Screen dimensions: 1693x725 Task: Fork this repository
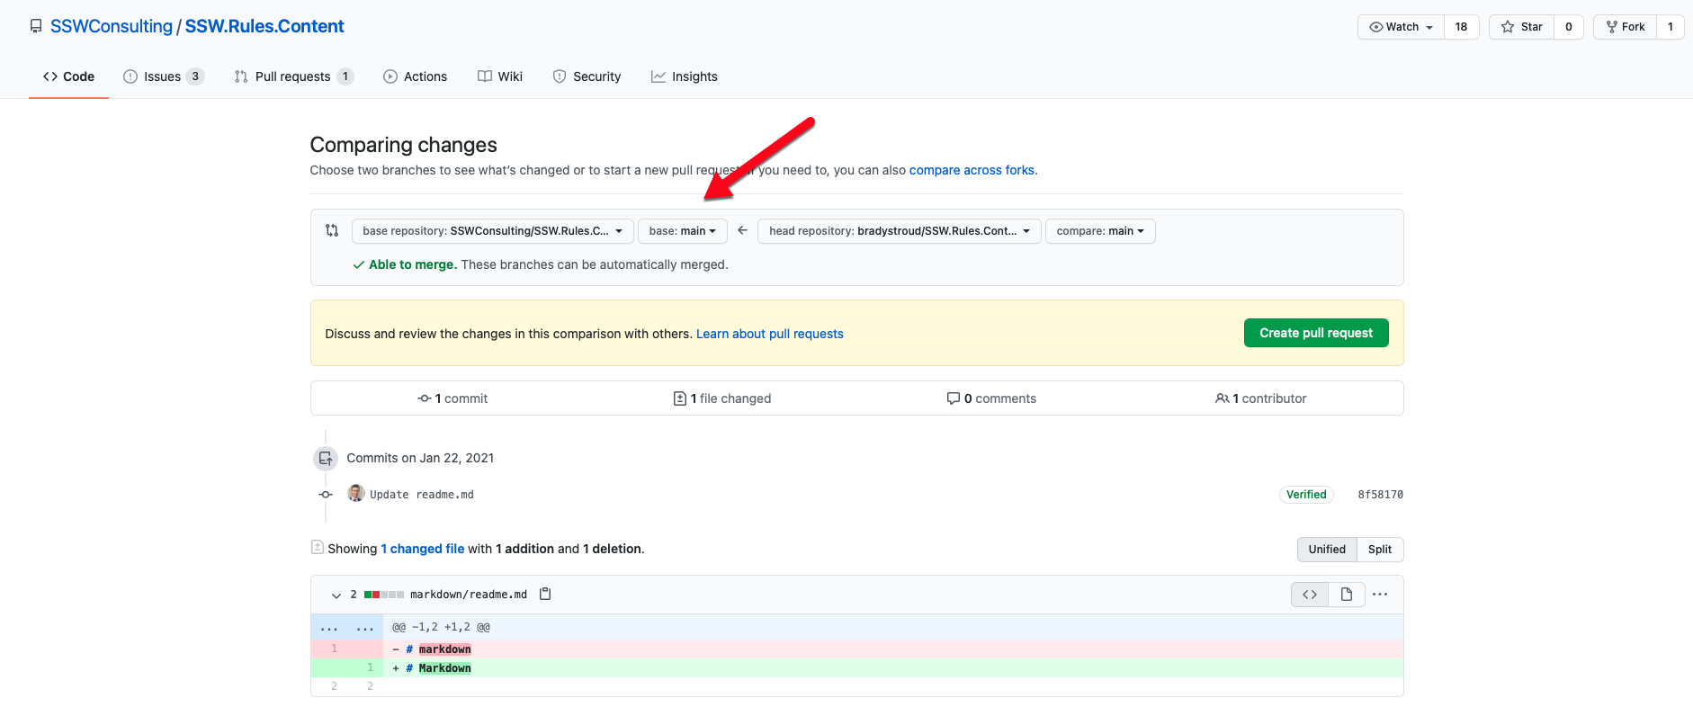pos(1626,27)
